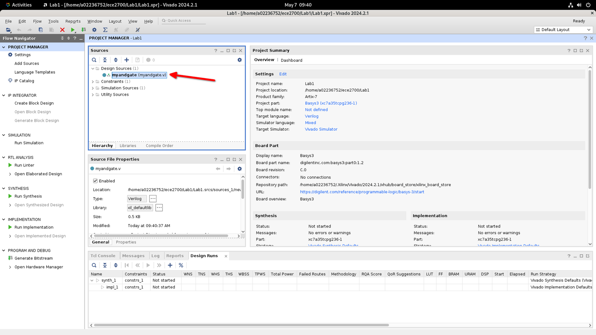The height and width of the screenshot is (335, 596).
Task: Open Settings via toolbar gear icon
Action: pyautogui.click(x=94, y=30)
